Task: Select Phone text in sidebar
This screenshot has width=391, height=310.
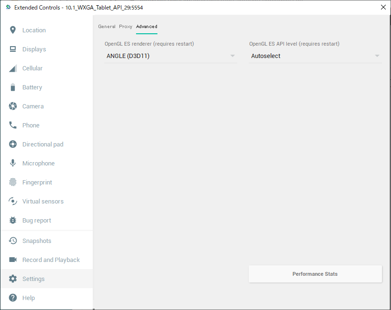Action: (x=31, y=125)
